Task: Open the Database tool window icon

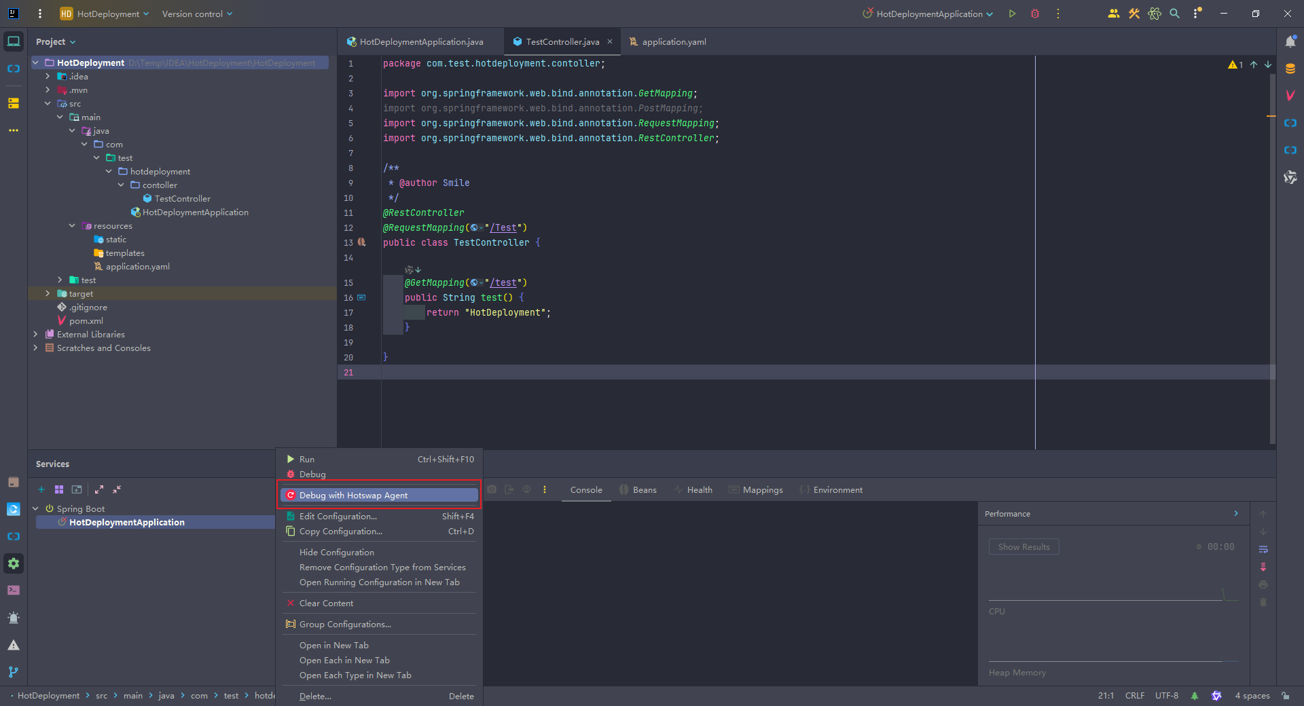Action: (1290, 69)
